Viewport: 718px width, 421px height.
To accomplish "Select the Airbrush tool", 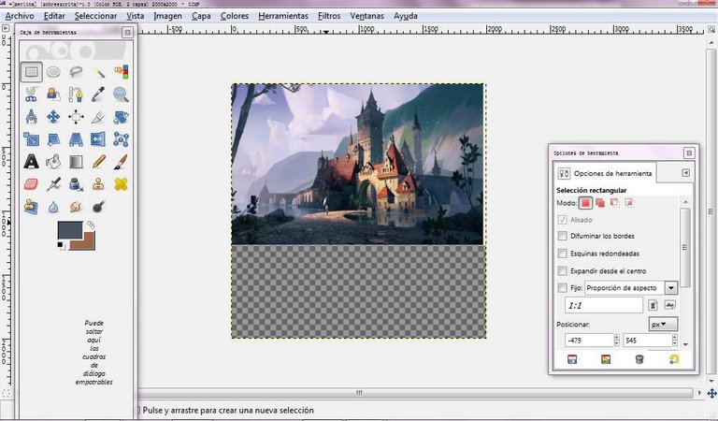I will (x=53, y=184).
